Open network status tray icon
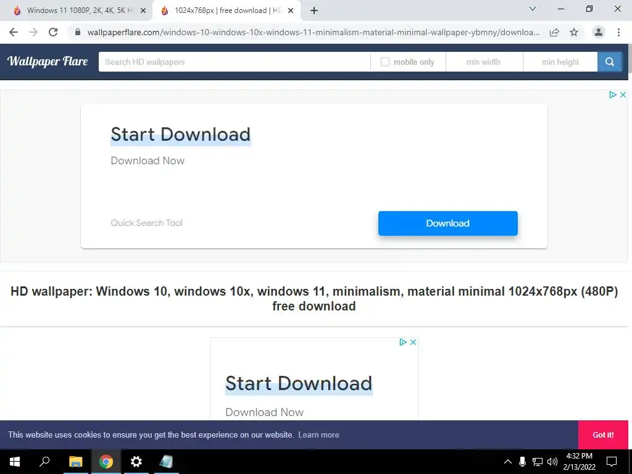 538,462
